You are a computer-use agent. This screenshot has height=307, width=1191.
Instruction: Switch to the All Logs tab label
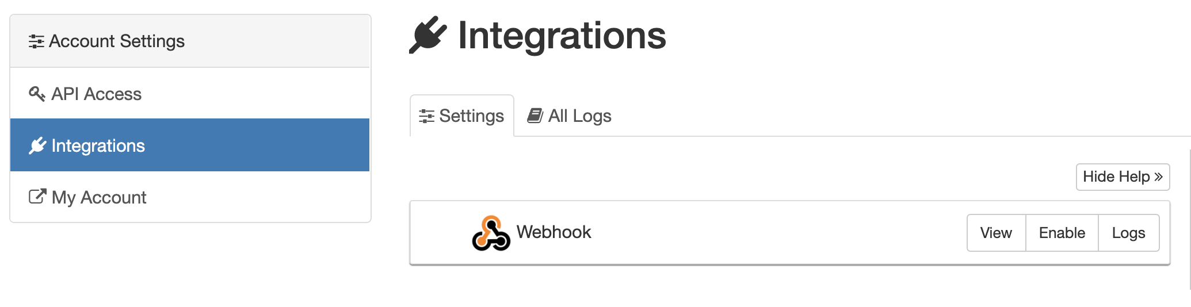click(579, 116)
